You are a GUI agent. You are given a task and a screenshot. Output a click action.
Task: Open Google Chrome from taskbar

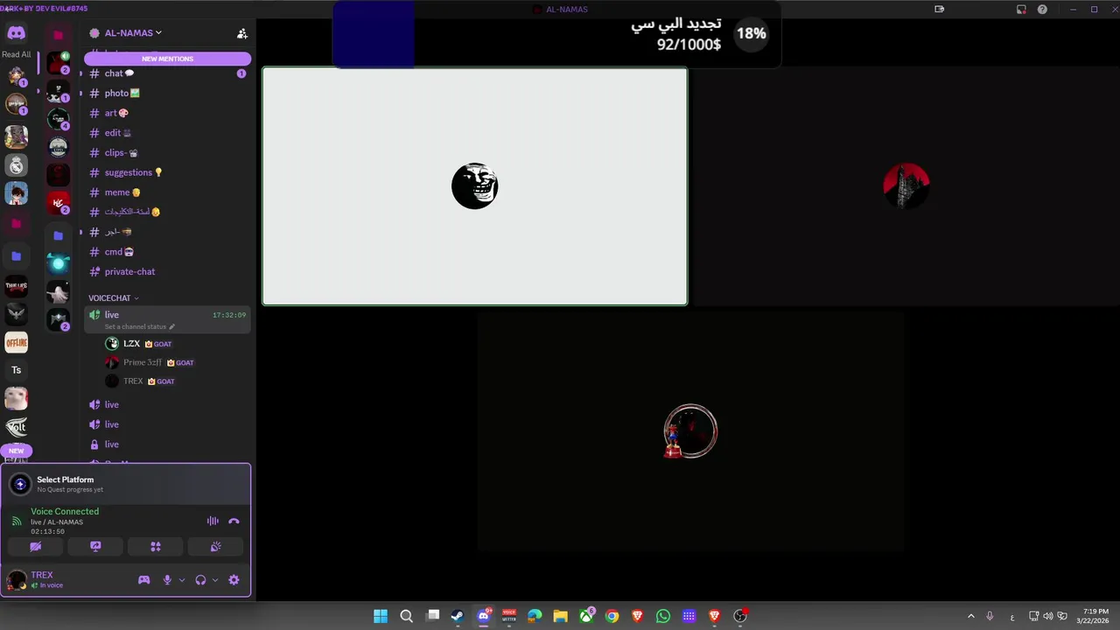[612, 616]
